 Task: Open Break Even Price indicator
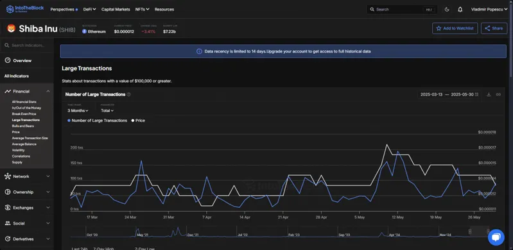pyautogui.click(x=24, y=114)
